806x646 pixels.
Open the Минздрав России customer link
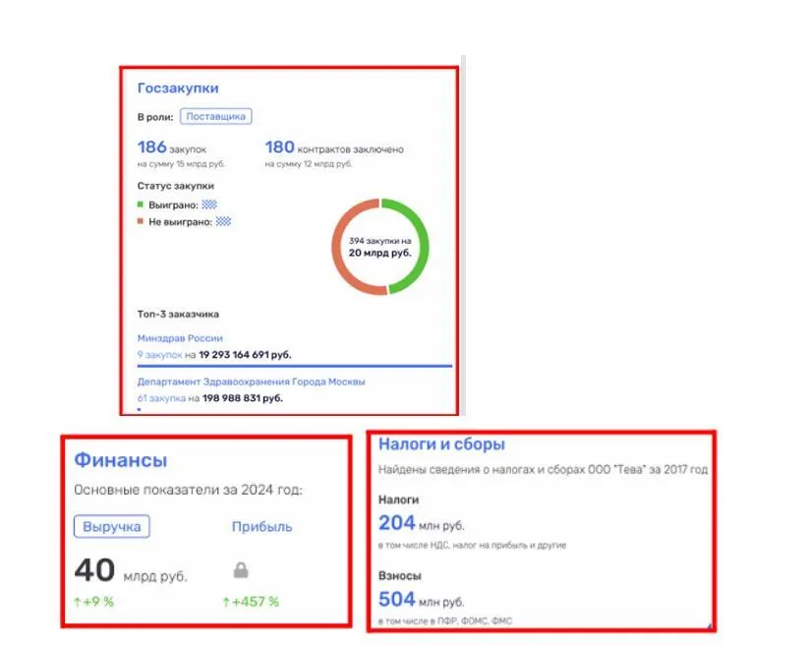pyautogui.click(x=180, y=338)
